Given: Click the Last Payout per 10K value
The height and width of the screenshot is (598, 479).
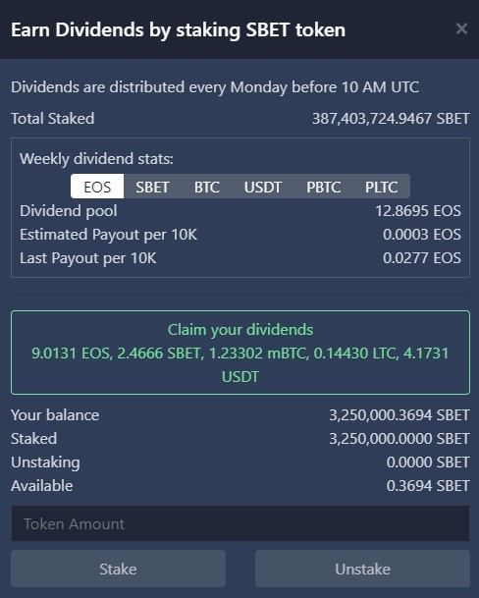Looking at the screenshot, I should point(422,258).
